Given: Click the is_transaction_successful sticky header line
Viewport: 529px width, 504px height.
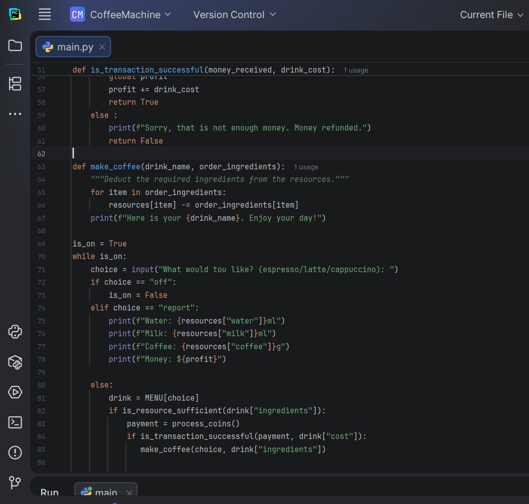Looking at the screenshot, I should click(203, 70).
